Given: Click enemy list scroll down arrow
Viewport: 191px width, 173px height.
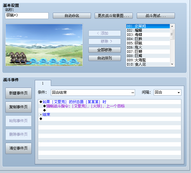Looking at the screenshot, I should pyautogui.click(x=172, y=64).
